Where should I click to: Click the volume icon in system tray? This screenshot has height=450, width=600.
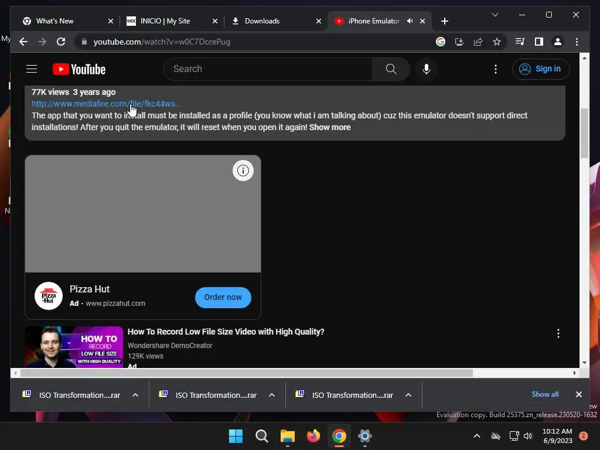(x=528, y=436)
